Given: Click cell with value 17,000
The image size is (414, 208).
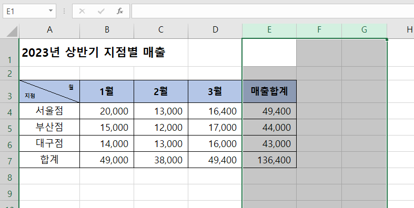Looking at the screenshot, I should click(x=215, y=127).
